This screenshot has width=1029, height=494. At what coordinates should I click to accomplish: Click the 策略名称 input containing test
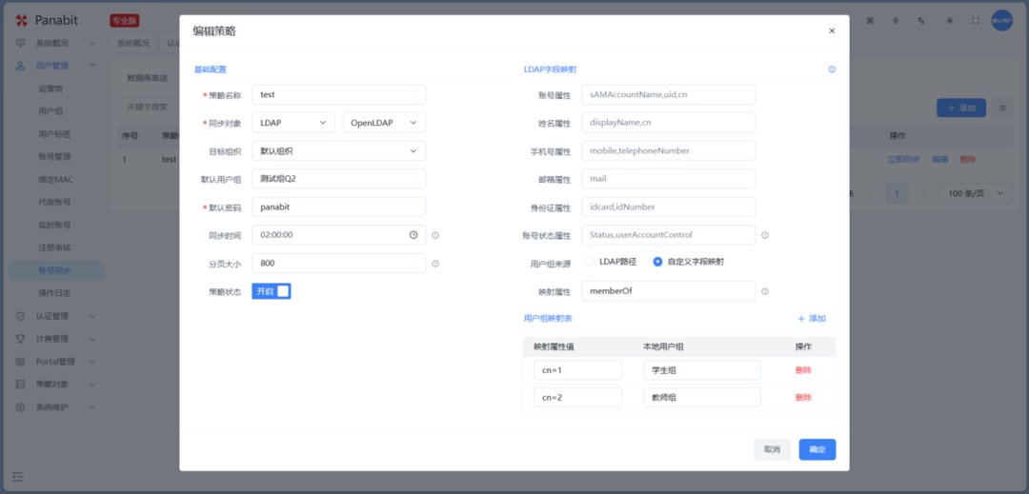pyautogui.click(x=338, y=94)
